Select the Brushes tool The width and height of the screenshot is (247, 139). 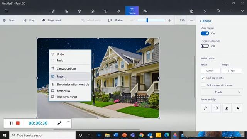pos(53,11)
